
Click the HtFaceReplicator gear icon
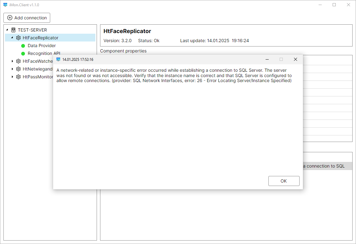coord(18,38)
